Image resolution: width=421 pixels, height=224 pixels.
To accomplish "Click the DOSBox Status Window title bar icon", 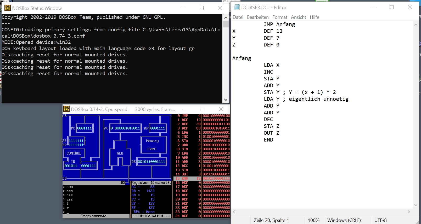I will tap(7, 8).
